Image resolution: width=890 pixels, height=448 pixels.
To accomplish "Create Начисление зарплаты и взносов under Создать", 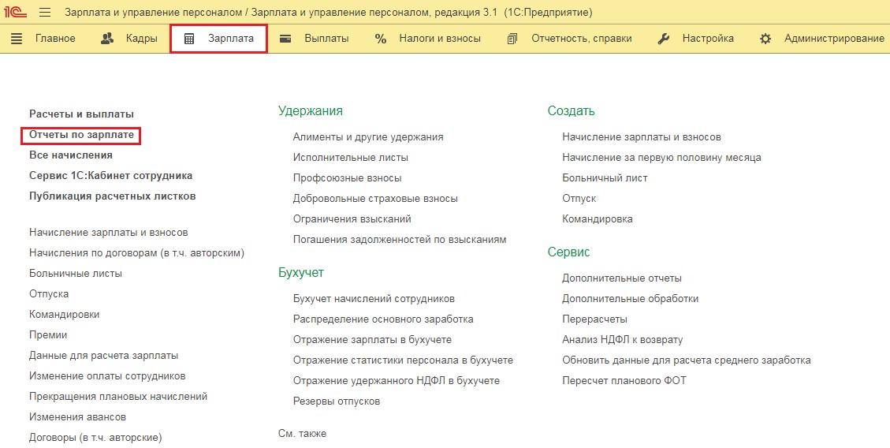I will tap(642, 136).
